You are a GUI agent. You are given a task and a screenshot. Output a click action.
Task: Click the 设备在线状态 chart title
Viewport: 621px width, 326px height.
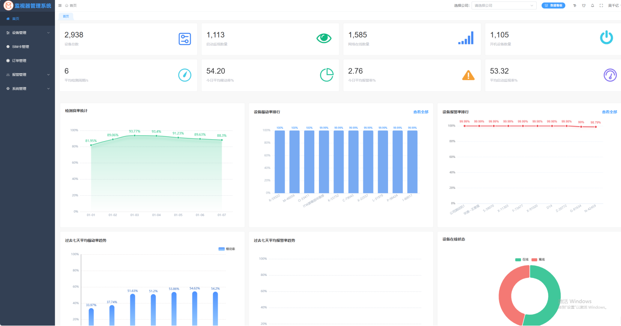[x=454, y=239]
